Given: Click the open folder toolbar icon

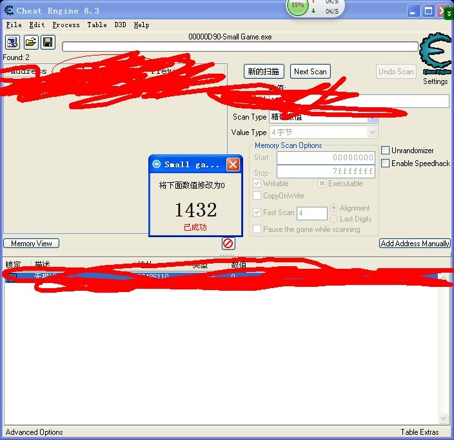Looking at the screenshot, I should (x=31, y=43).
